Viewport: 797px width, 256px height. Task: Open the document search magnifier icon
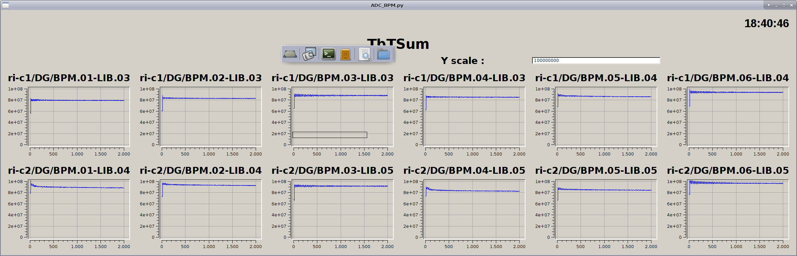tap(364, 54)
